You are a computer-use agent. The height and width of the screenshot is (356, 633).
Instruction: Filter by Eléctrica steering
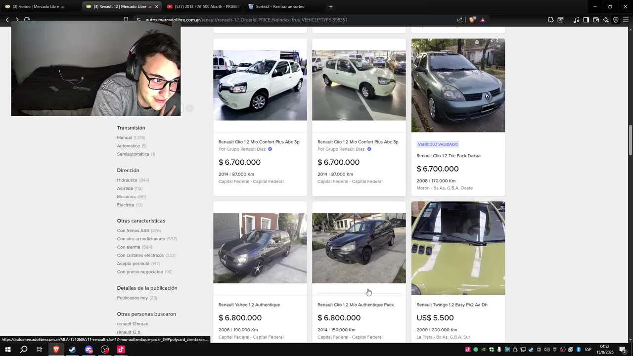[x=126, y=205]
